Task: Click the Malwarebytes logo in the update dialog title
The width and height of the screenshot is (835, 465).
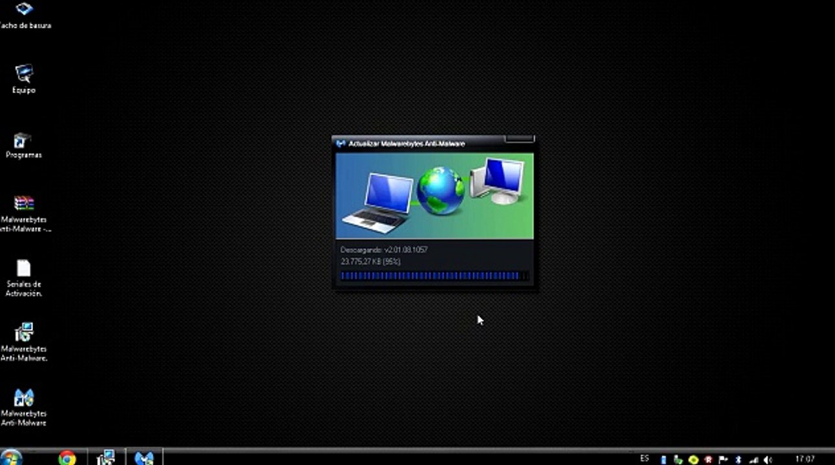Action: coord(341,143)
